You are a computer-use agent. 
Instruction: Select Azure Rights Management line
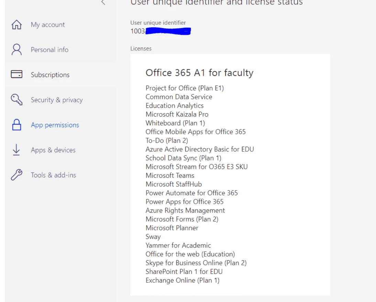click(185, 210)
